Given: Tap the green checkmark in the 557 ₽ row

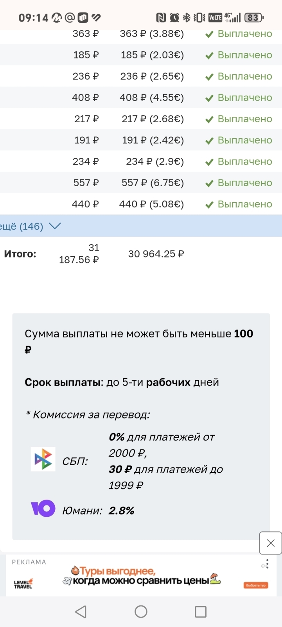Looking at the screenshot, I should pyautogui.click(x=209, y=183).
